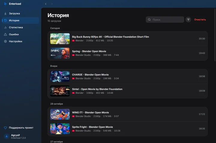Select 'Sprite Fright - Blender Open Movie'

[92, 127]
